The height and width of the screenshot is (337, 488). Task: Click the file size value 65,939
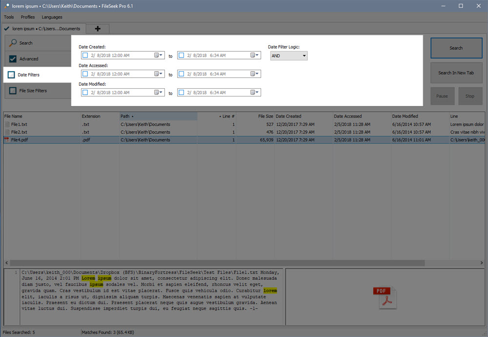(x=266, y=139)
